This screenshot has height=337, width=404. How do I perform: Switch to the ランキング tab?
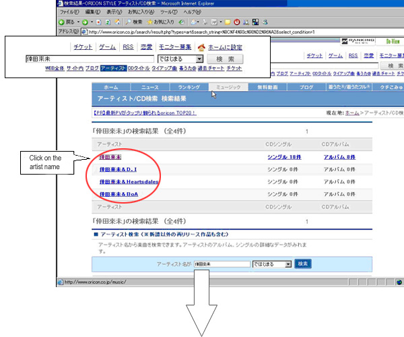pos(189,87)
